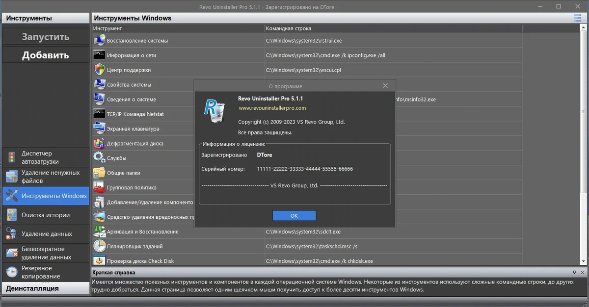This screenshot has width=589, height=307.
Task: Click the Резервное копирование clock icon
Action: (11, 272)
